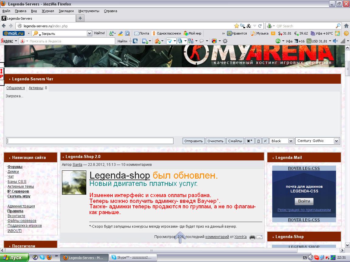The height and width of the screenshot is (262, 350).
Task: Click the QIP Search magnifier icon
Action: pyautogui.click(x=338, y=26)
